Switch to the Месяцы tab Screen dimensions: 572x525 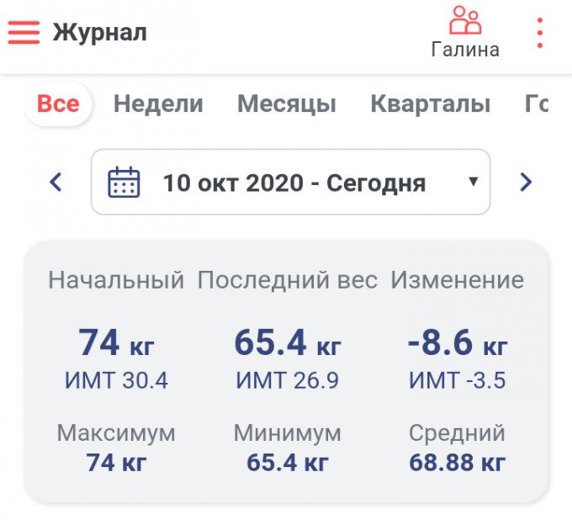(x=286, y=104)
